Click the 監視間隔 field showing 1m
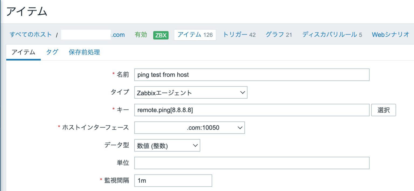This screenshot has width=414, height=191. [x=173, y=180]
